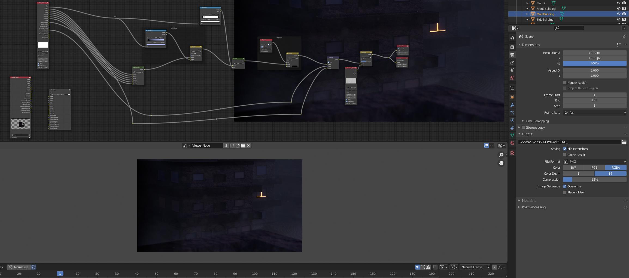Click the fake user shield icon for Viewer Node
The width and height of the screenshot is (629, 278).
(232, 146)
